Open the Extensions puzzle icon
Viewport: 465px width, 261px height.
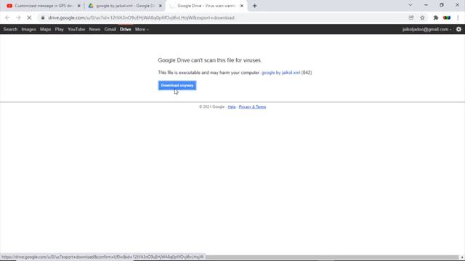[x=436, y=17]
